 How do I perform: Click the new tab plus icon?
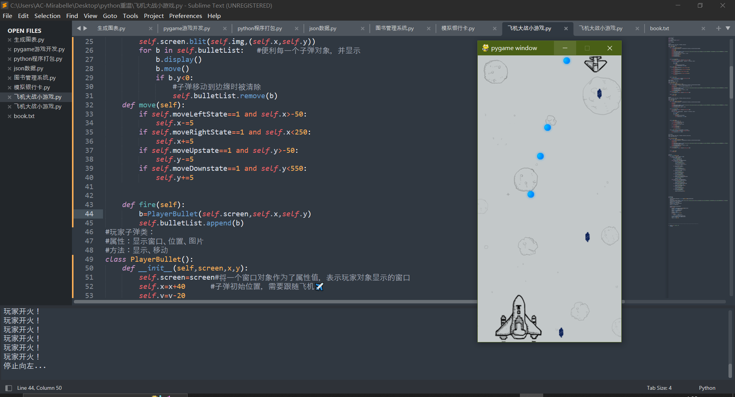pos(719,28)
